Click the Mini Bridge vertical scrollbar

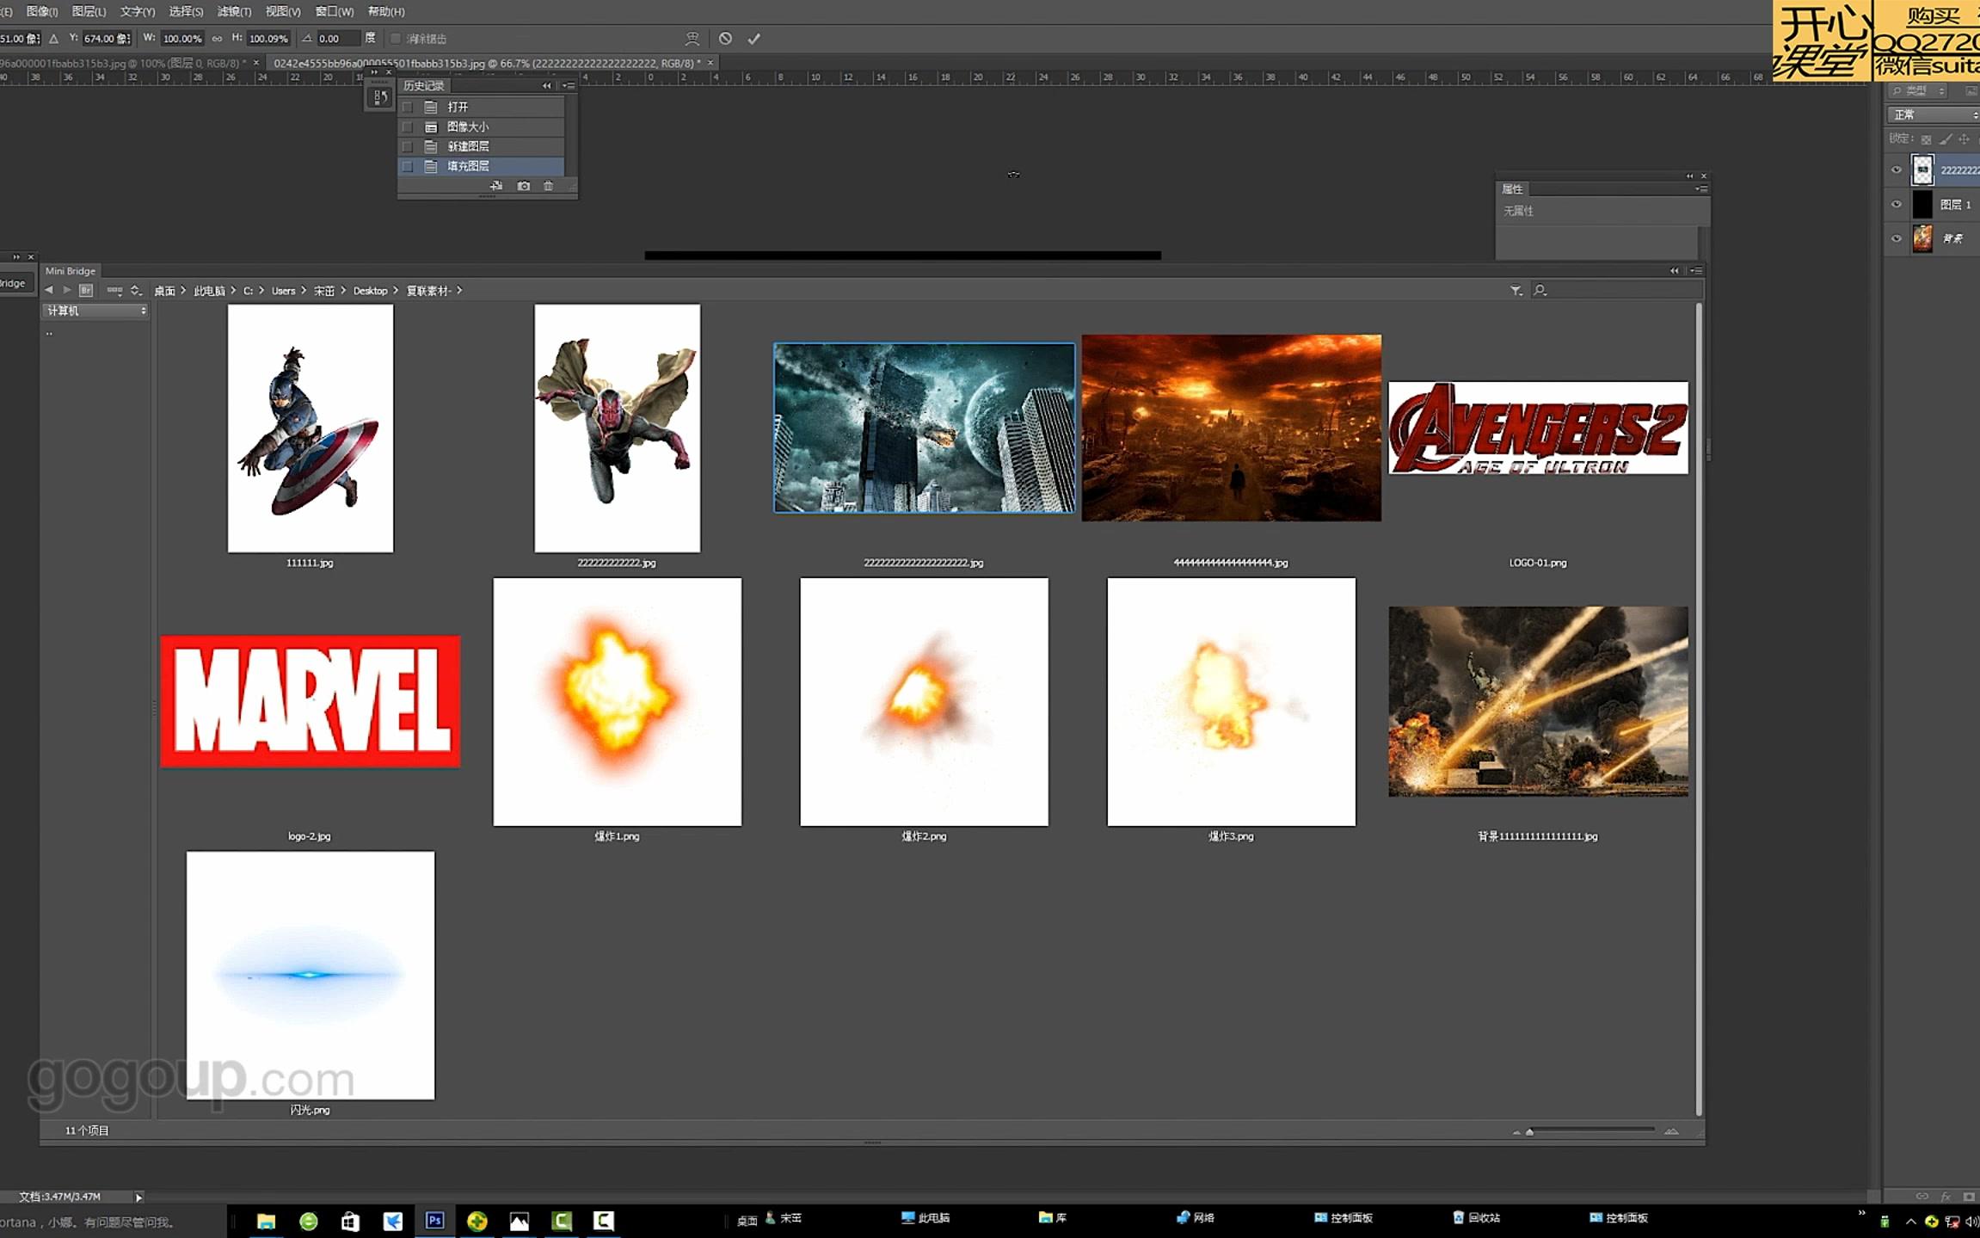tap(1698, 708)
